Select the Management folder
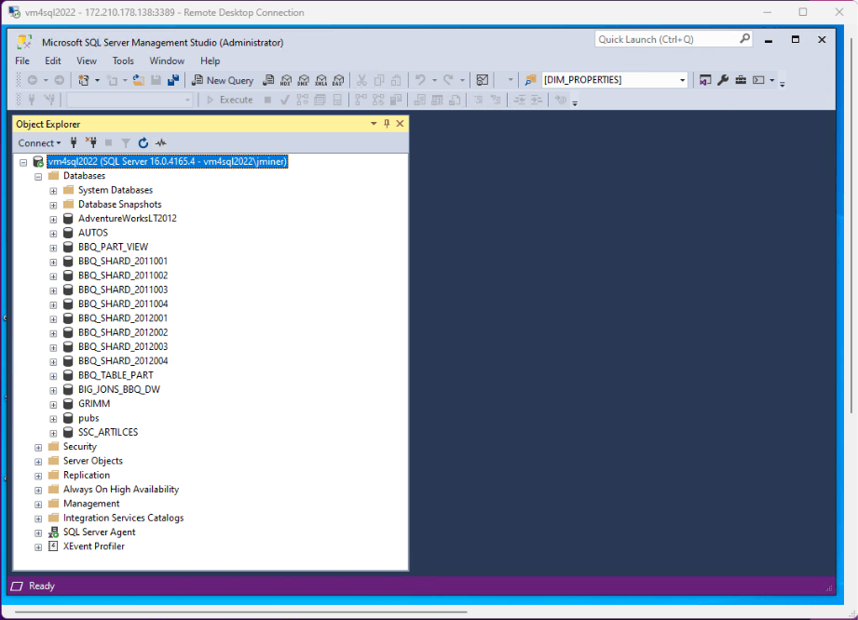Image resolution: width=858 pixels, height=620 pixels. point(91,503)
